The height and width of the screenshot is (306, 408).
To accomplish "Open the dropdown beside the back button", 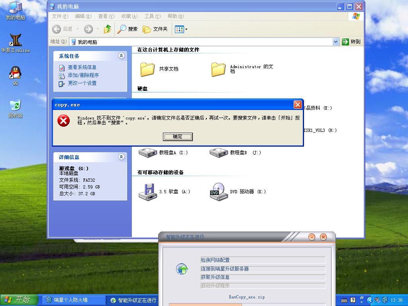I will tap(77, 29).
